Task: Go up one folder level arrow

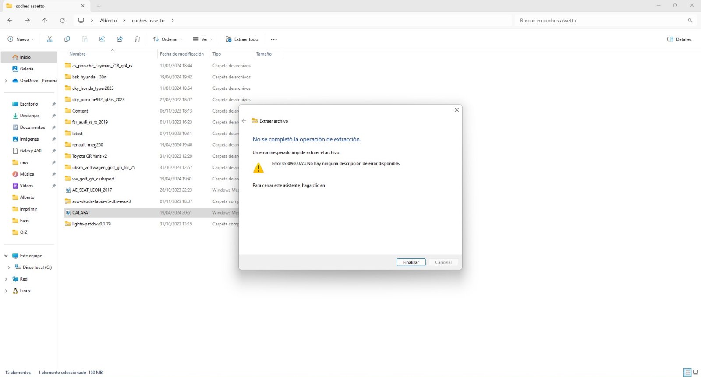Action: [45, 21]
